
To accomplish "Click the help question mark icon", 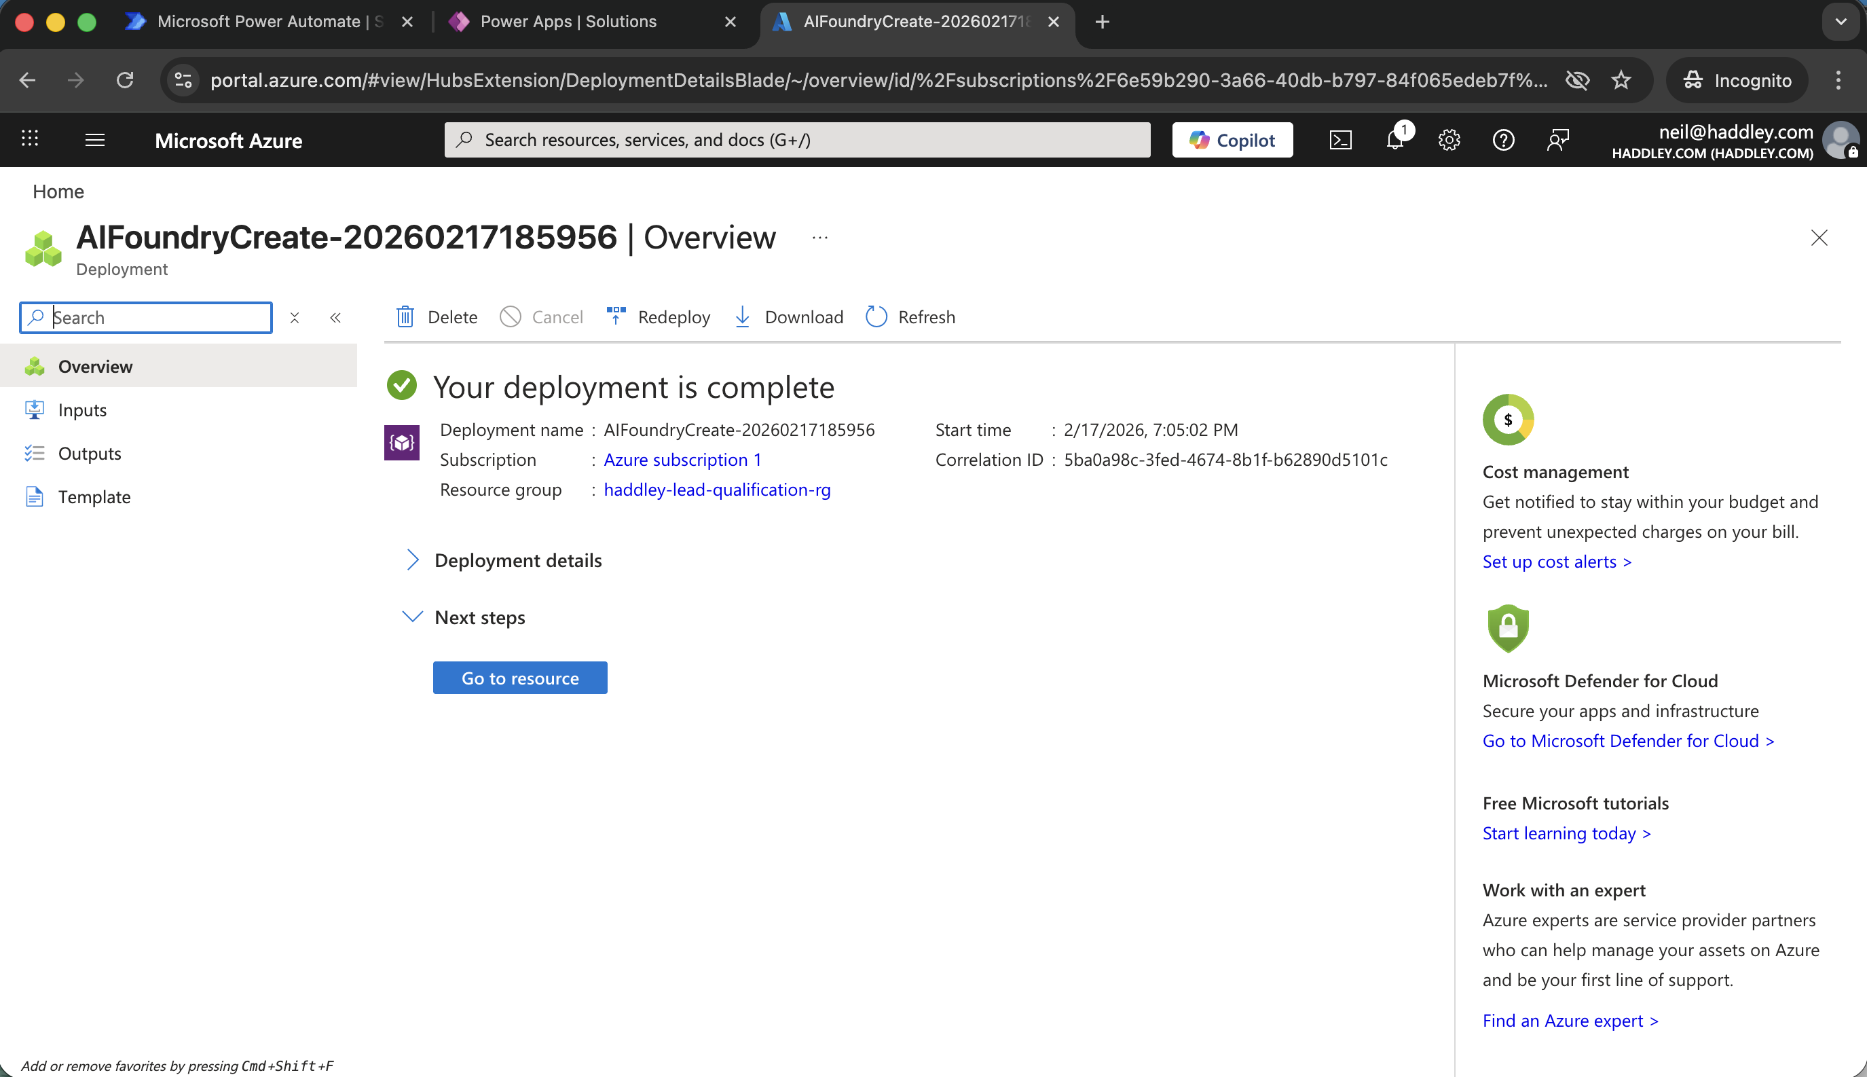I will click(x=1502, y=140).
